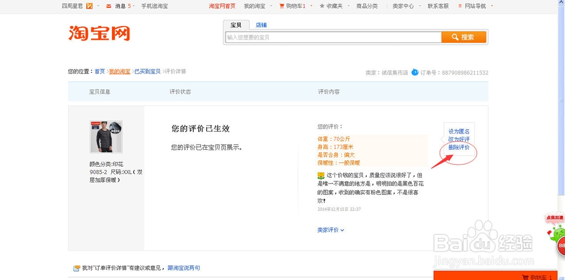
Task: Click the review date 2014年12月15日 22:37
Action: [x=339, y=209]
